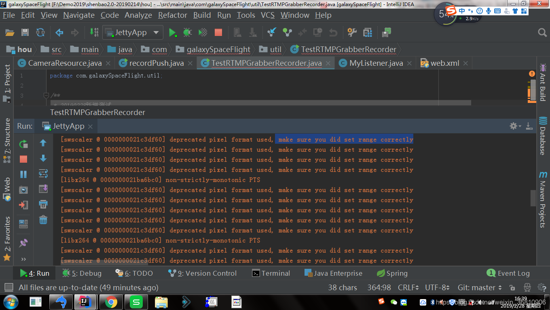Clear console with the trash can icon

tap(43, 220)
